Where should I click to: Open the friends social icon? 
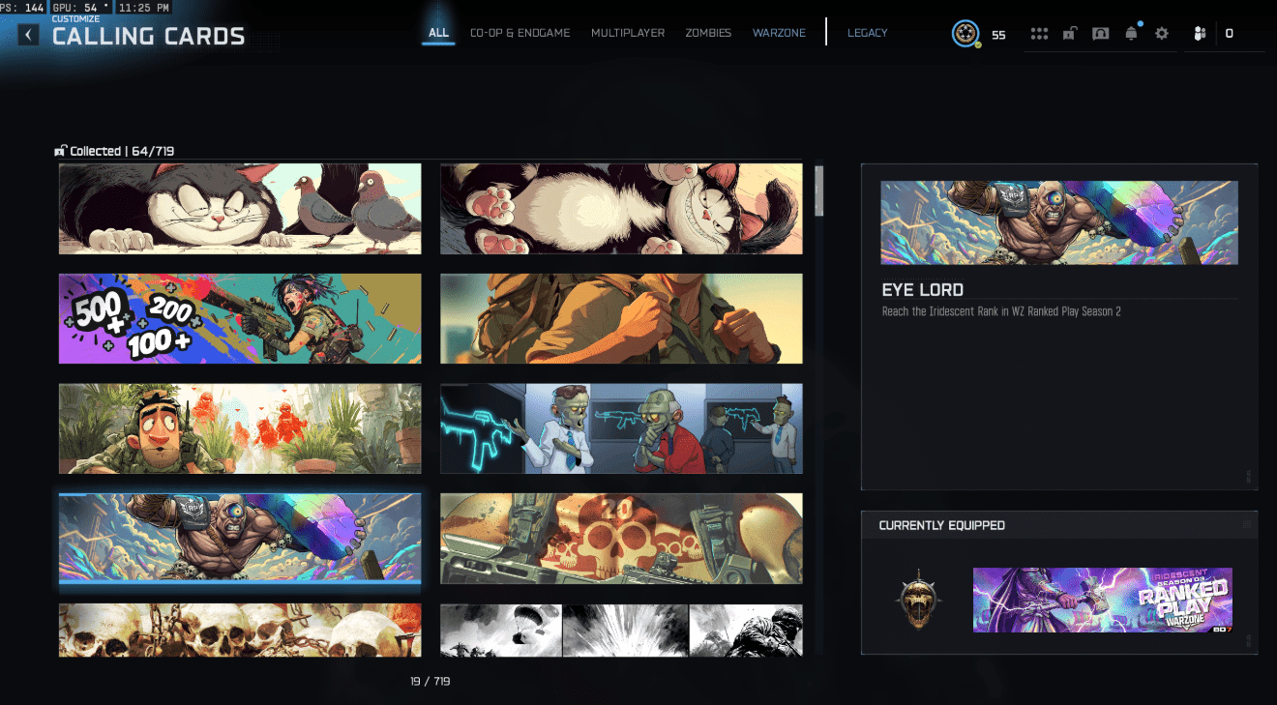pyautogui.click(x=1201, y=34)
